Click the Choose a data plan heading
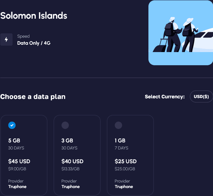213x196 pixels. 33,97
